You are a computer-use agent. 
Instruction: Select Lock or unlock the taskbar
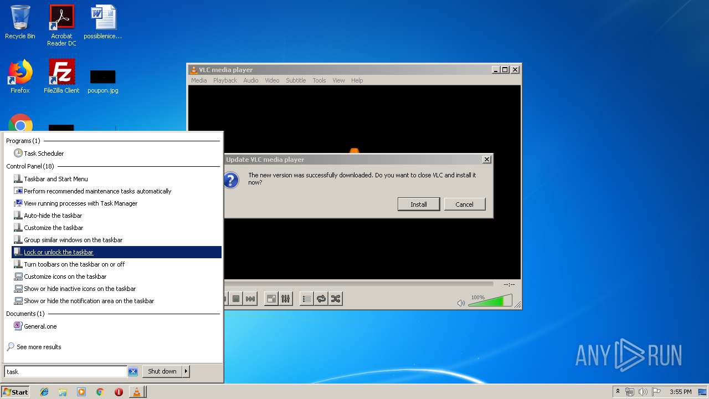point(116,252)
